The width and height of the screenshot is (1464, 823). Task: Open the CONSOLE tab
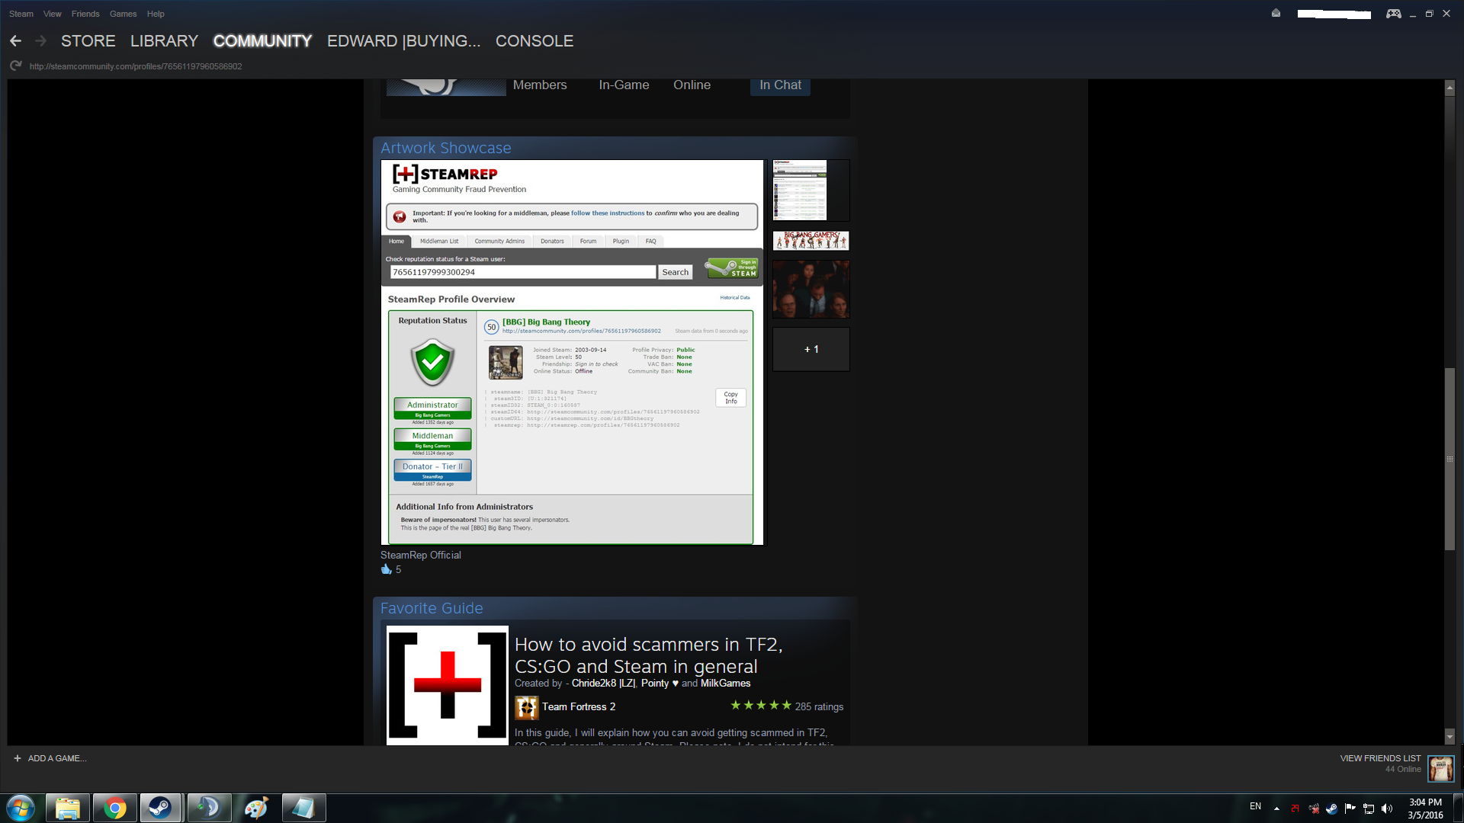[x=534, y=41]
